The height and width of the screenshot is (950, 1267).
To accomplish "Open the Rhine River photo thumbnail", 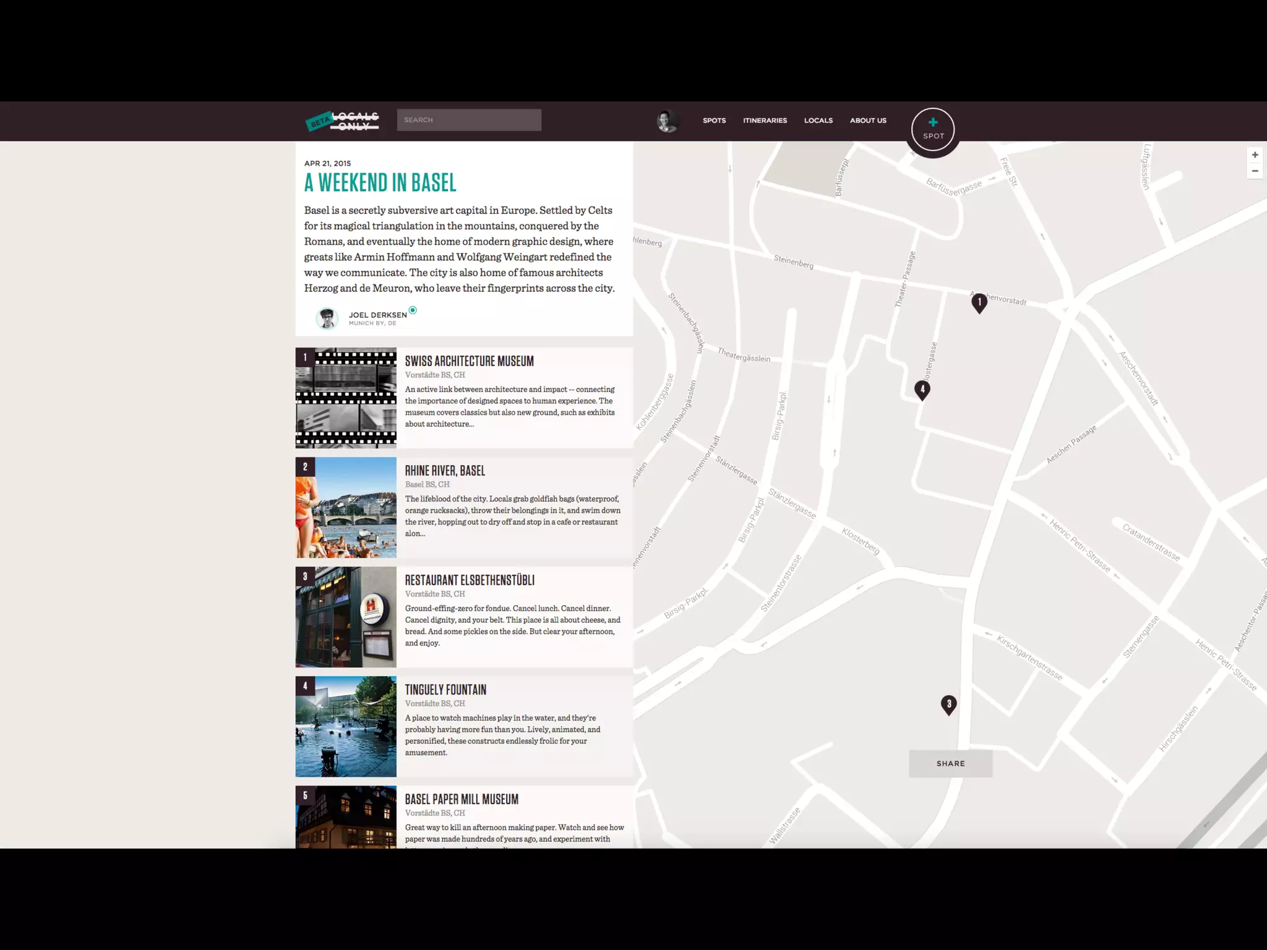I will 346,508.
